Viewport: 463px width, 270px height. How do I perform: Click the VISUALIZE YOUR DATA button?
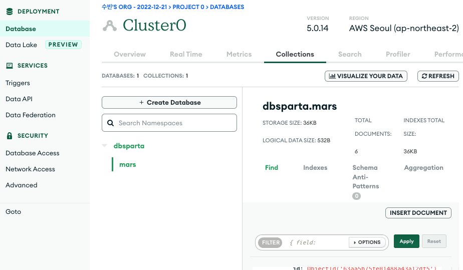(x=366, y=76)
